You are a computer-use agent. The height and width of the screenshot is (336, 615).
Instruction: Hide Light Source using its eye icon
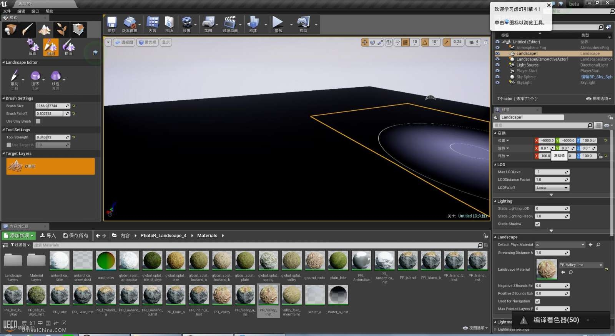(497, 65)
